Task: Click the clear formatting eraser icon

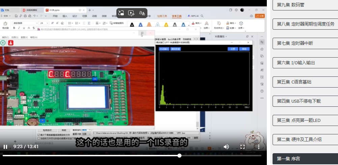Action: tap(62, 23)
